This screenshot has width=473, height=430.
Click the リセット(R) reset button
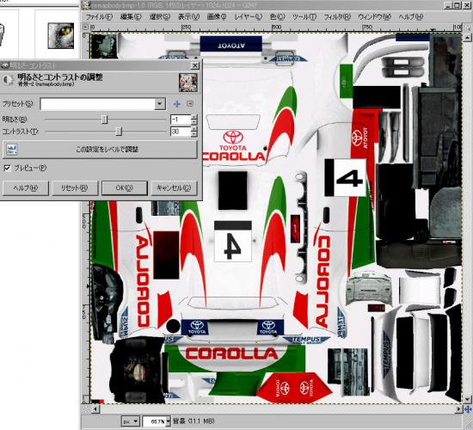pos(75,188)
